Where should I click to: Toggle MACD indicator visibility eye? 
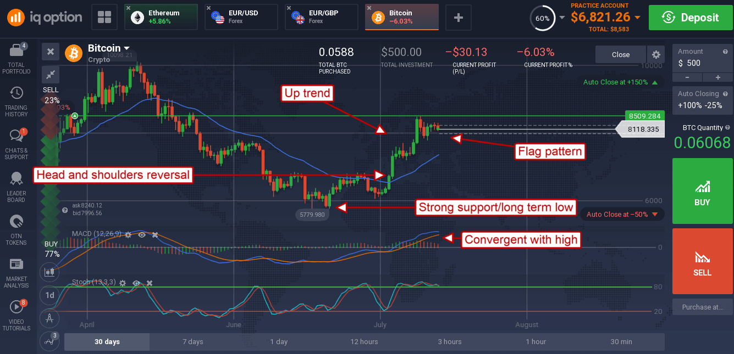tap(142, 234)
